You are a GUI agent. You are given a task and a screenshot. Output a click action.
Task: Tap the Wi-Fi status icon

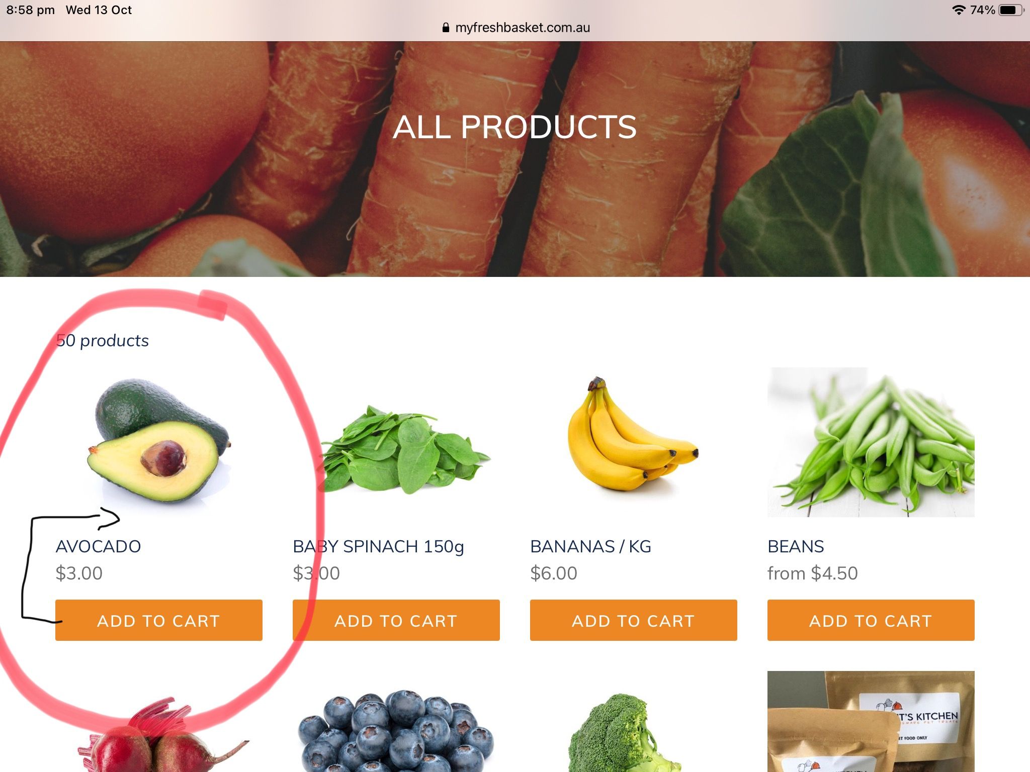pos(959,10)
